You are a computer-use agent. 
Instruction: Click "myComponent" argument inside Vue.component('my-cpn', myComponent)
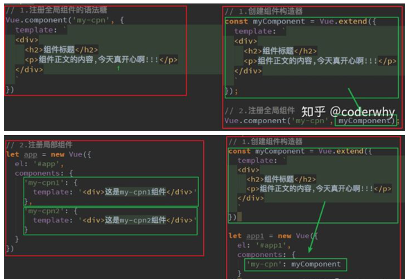pos(365,120)
